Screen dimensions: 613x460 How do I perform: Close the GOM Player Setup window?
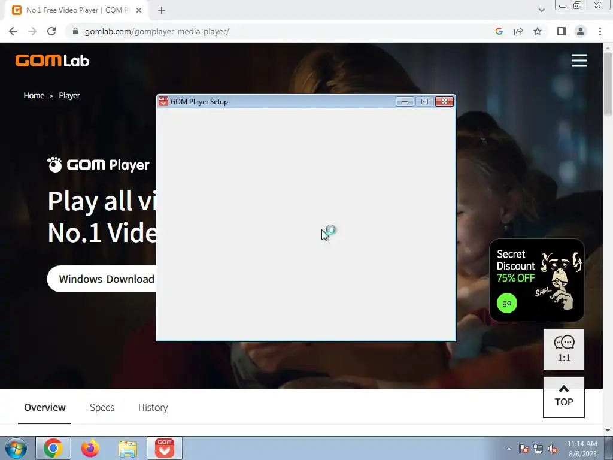point(445,102)
